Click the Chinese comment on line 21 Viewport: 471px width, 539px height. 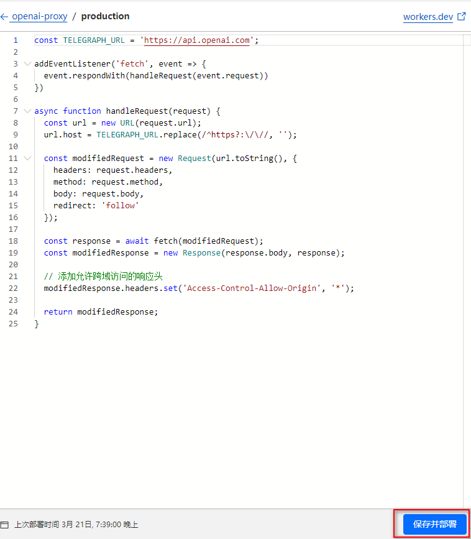pos(103,277)
